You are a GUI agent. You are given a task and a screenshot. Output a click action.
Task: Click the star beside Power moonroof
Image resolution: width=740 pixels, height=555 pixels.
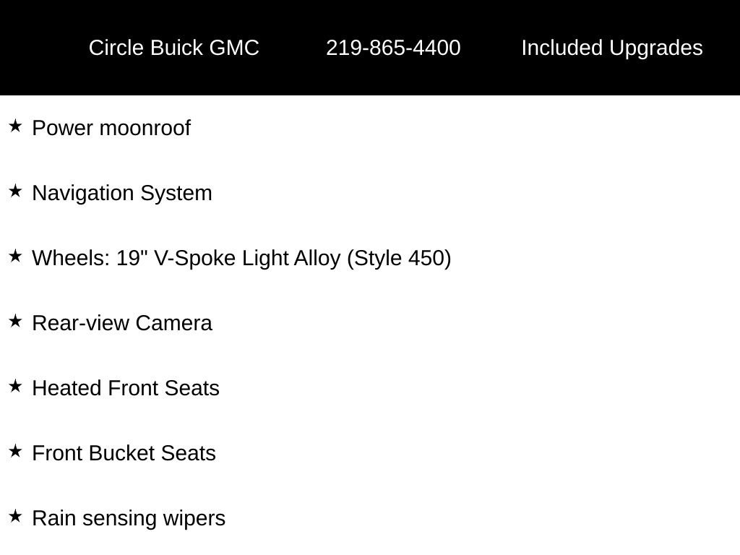pyautogui.click(x=15, y=126)
